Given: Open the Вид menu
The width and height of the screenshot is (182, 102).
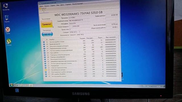Looking at the screenshot, I should tap(58, 5).
